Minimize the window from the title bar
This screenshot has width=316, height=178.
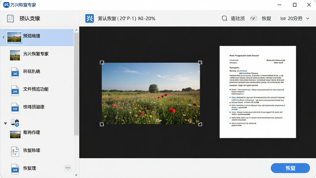pyautogui.click(x=279, y=5)
